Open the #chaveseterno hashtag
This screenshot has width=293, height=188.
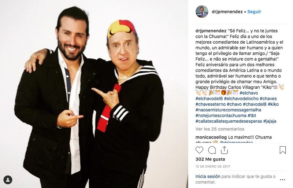click(210, 104)
